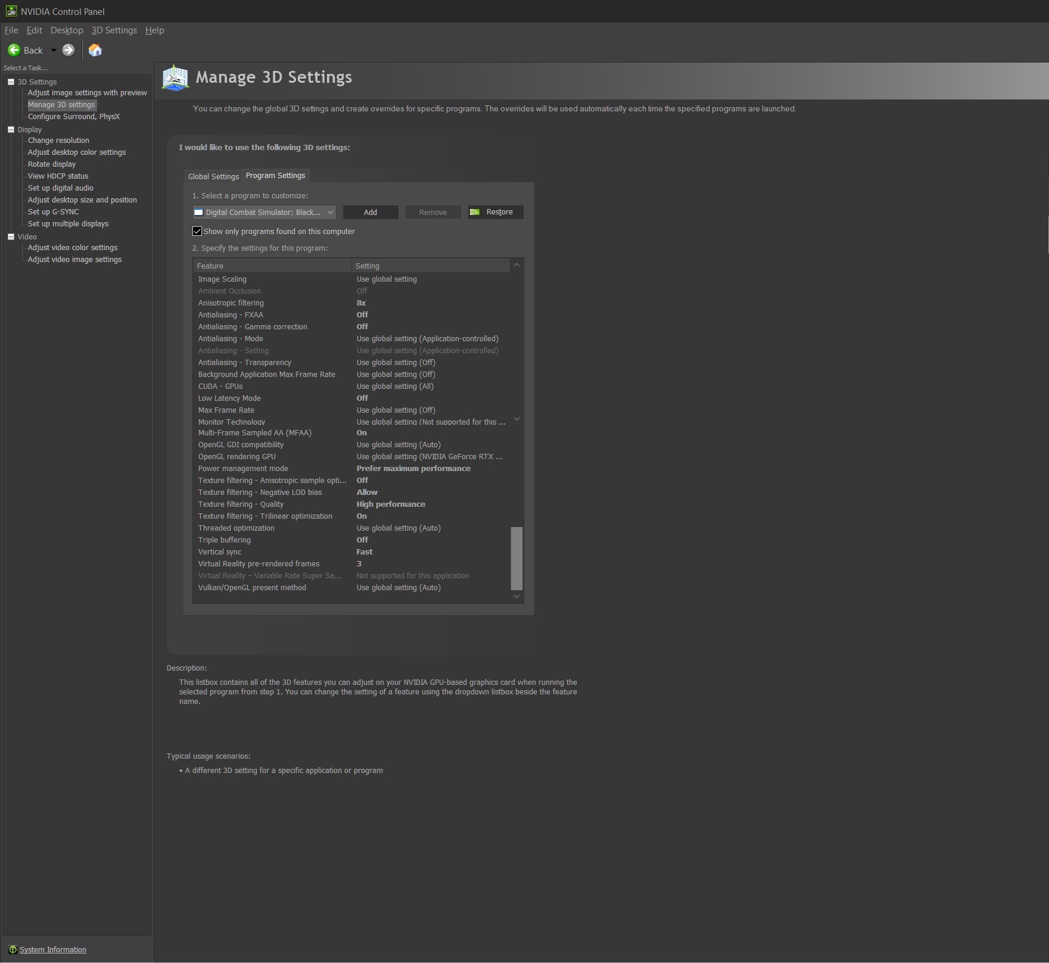Image resolution: width=1049 pixels, height=963 pixels.
Task: Select Background Application Max Frame Rate row
Action: click(x=351, y=375)
